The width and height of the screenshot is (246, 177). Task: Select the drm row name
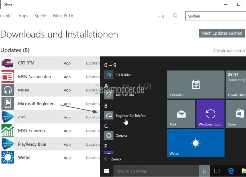click(22, 117)
